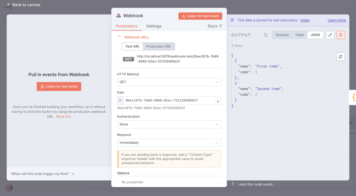
Task: Open the Docs link tab
Action: 215,26
